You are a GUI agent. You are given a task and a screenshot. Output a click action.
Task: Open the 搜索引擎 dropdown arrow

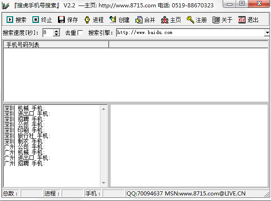point(267,33)
